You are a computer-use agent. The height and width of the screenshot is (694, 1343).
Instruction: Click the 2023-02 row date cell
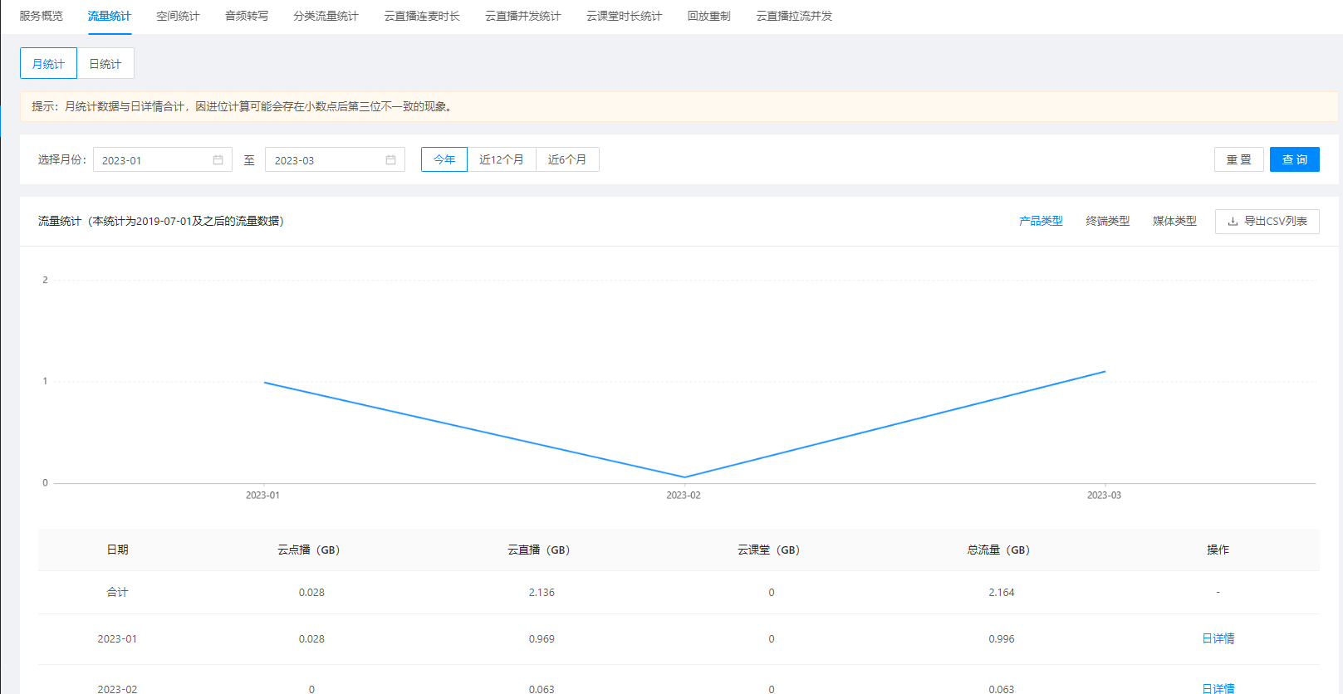[117, 688]
